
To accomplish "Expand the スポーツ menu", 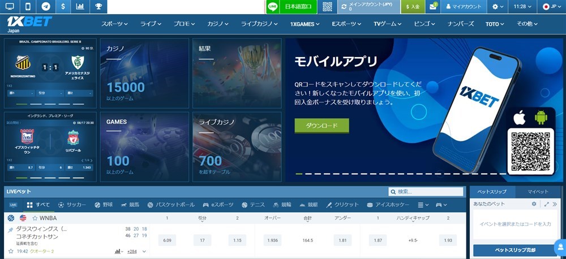I will [x=114, y=24].
